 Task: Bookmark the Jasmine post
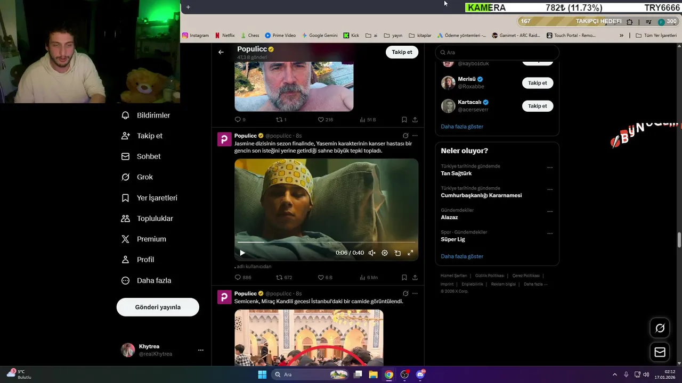(404, 277)
